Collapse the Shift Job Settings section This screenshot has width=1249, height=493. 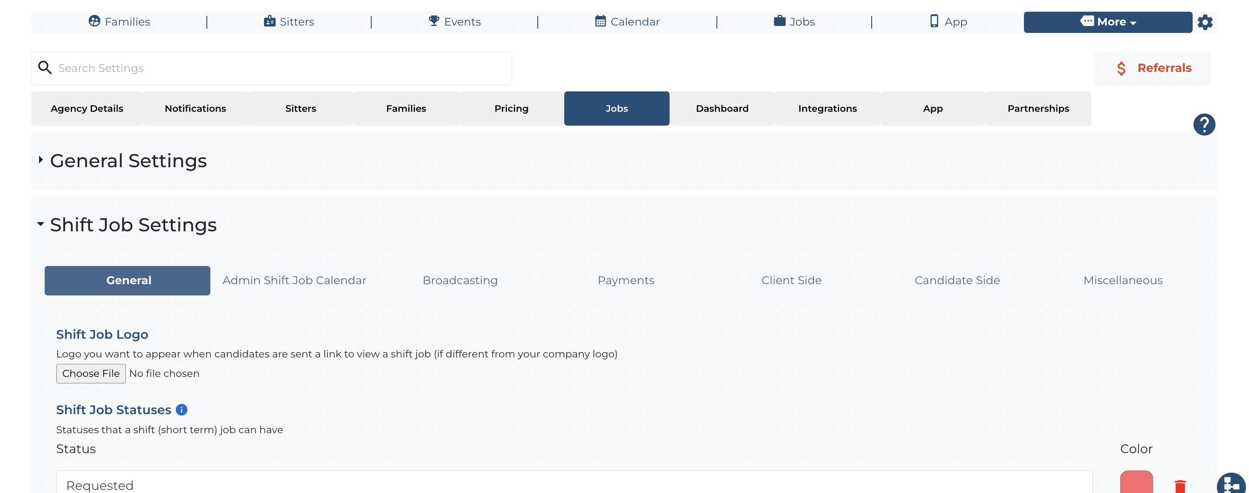tap(41, 224)
